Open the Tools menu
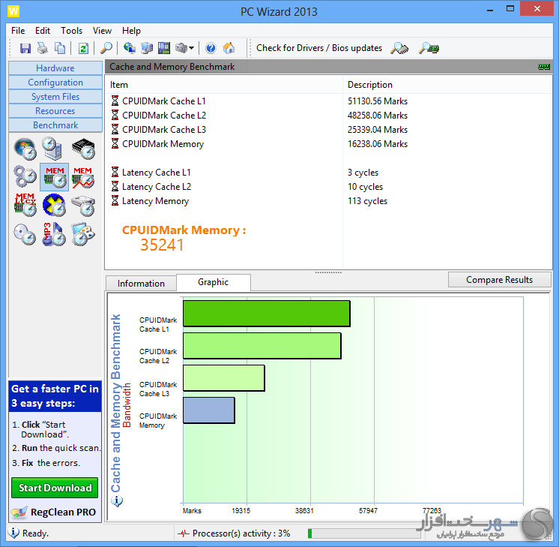The image size is (559, 547). [72, 31]
